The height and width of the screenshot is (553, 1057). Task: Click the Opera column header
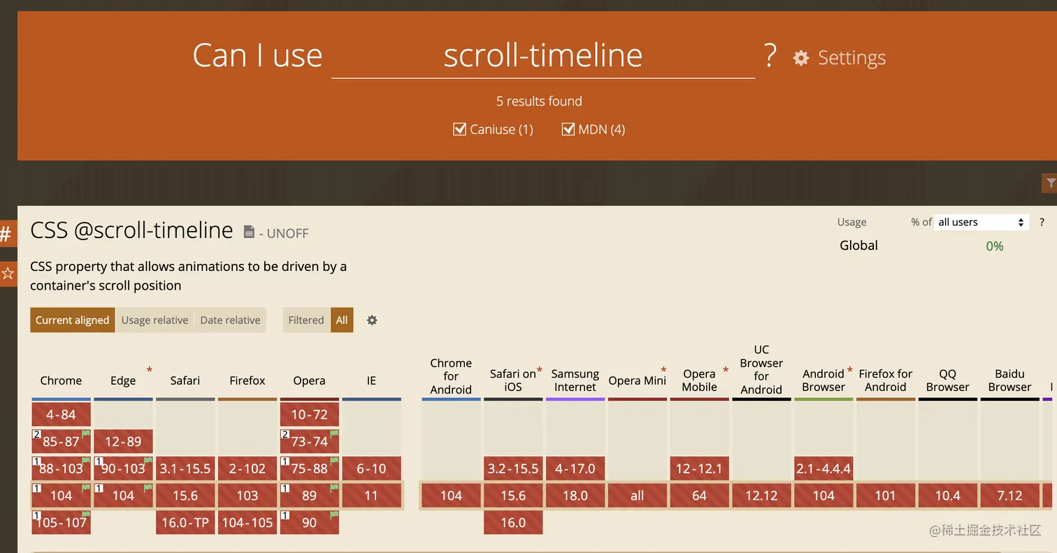click(x=309, y=381)
